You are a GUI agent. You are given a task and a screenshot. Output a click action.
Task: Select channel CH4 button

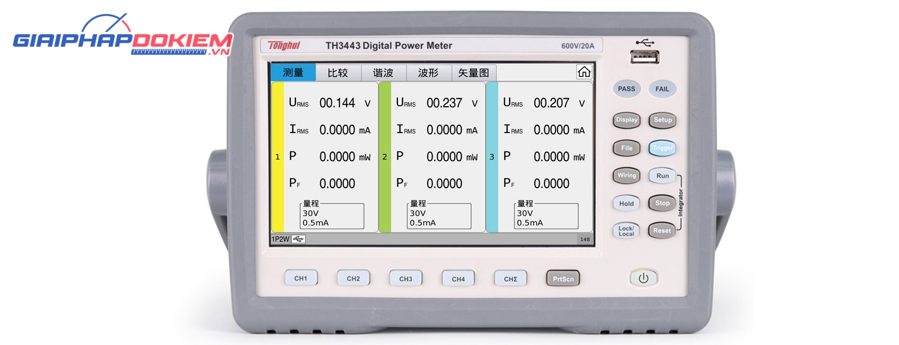pos(458,278)
